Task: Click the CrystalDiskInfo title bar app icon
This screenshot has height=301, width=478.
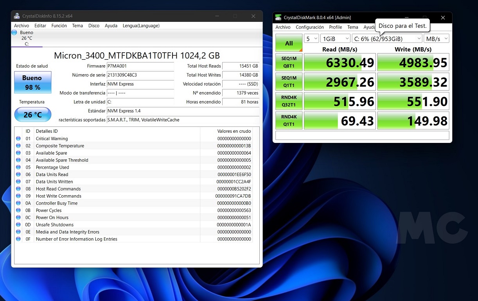Action: click(17, 16)
